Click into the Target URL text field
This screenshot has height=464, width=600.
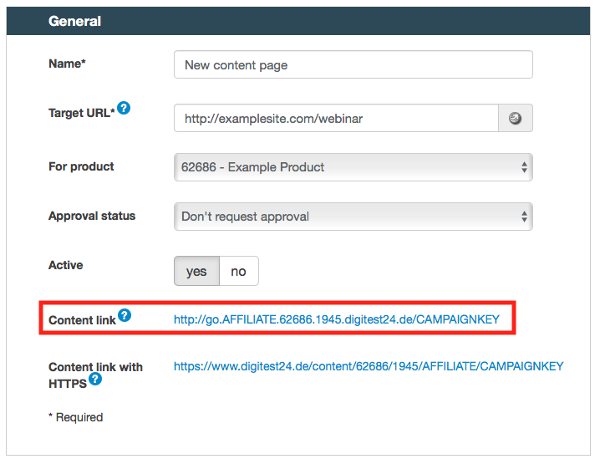(336, 119)
